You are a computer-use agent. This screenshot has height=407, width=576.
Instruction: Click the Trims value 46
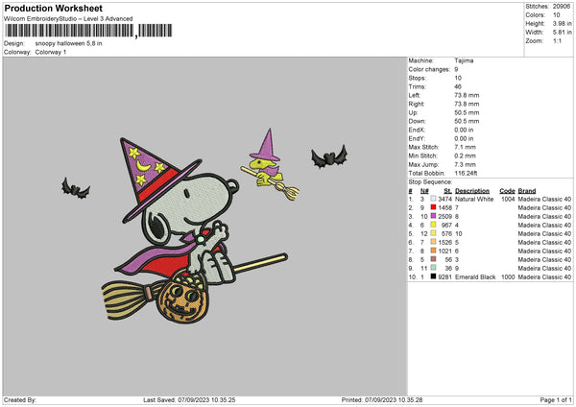458,86
